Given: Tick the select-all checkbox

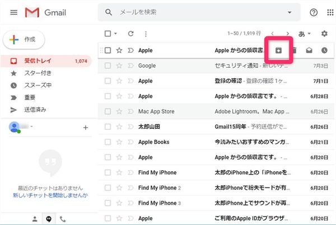Looking at the screenshot, I should (108, 34).
